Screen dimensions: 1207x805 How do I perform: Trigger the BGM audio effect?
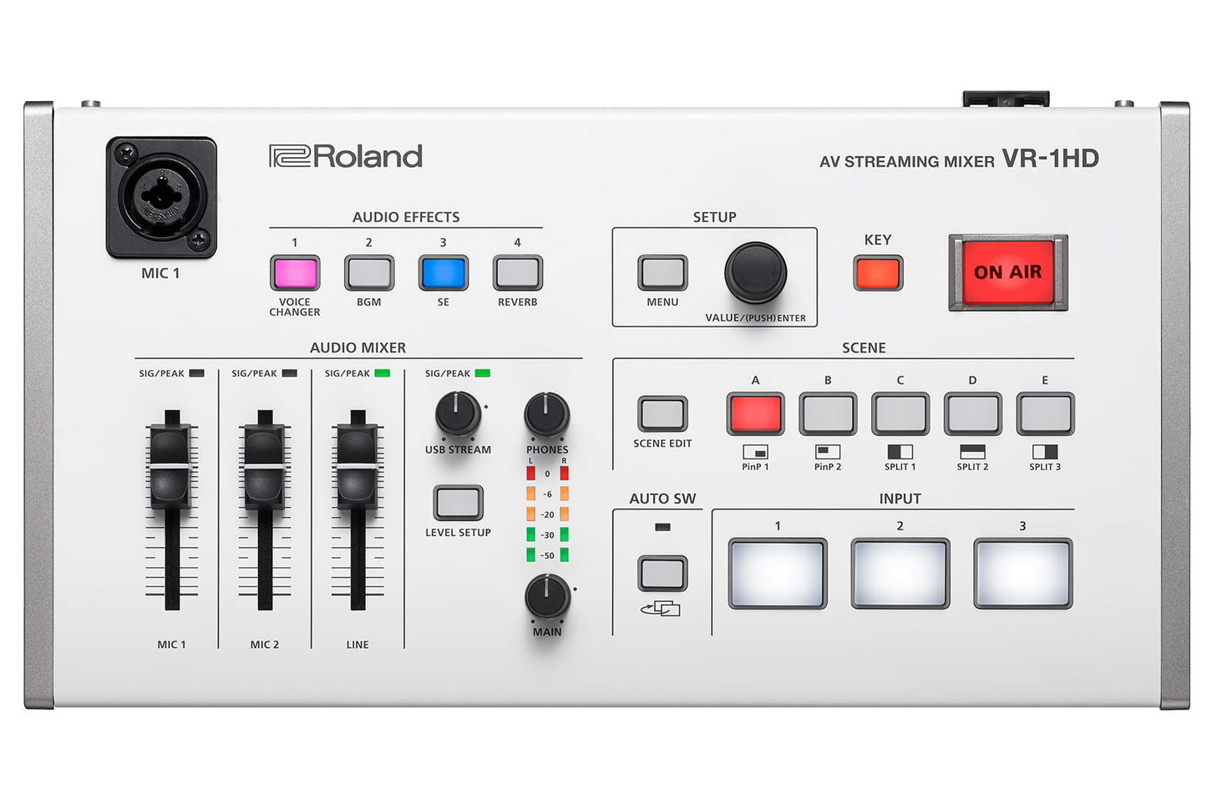click(x=368, y=272)
